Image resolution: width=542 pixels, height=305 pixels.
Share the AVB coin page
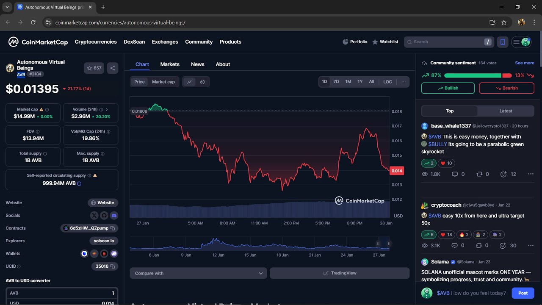(113, 68)
